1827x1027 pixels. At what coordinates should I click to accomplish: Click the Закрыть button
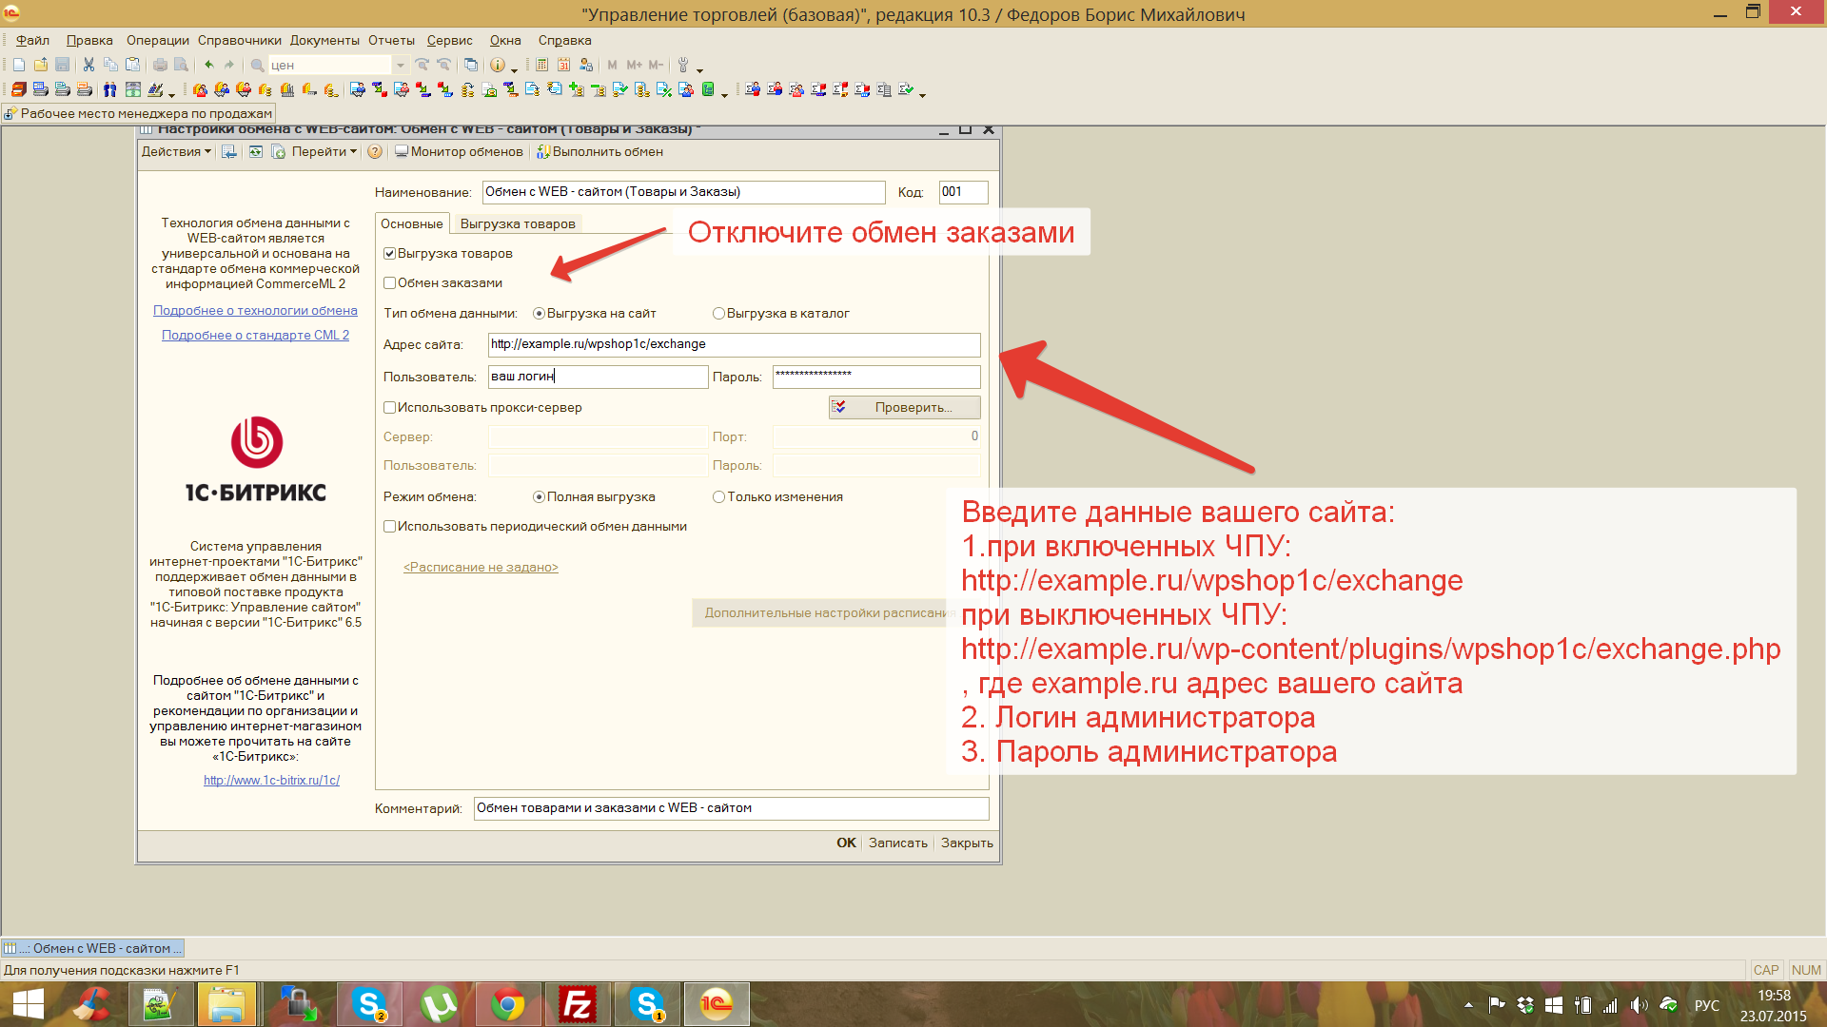(x=967, y=843)
